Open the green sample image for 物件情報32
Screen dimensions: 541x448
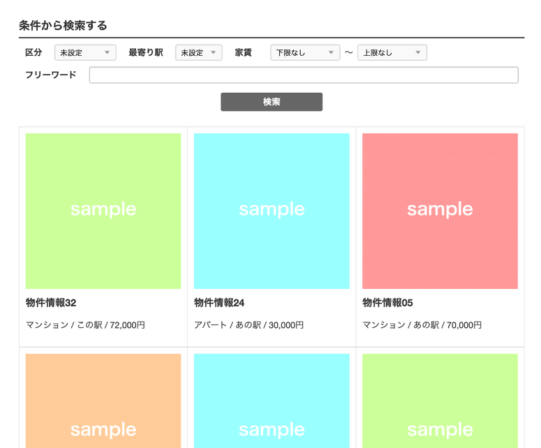coord(103,211)
